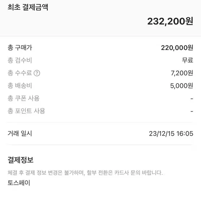Click the 232,200원 total amount
The height and width of the screenshot is (201, 201).
coord(170,21)
